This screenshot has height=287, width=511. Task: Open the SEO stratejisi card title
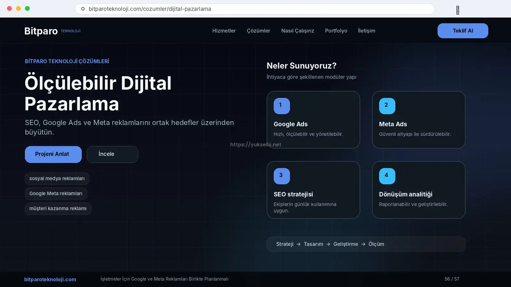[293, 194]
